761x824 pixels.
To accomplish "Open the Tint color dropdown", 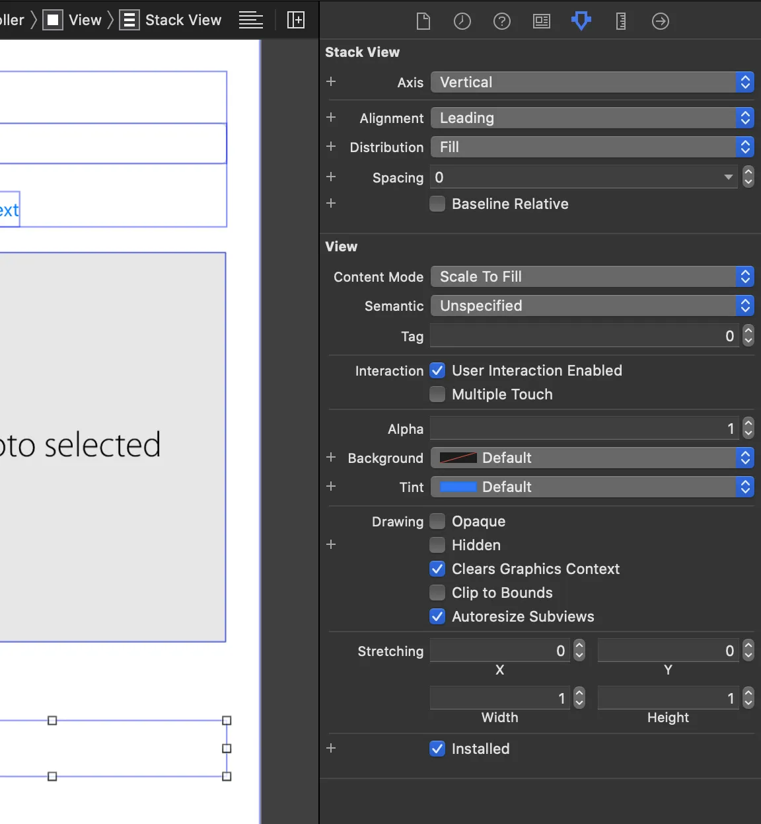I will [592, 487].
